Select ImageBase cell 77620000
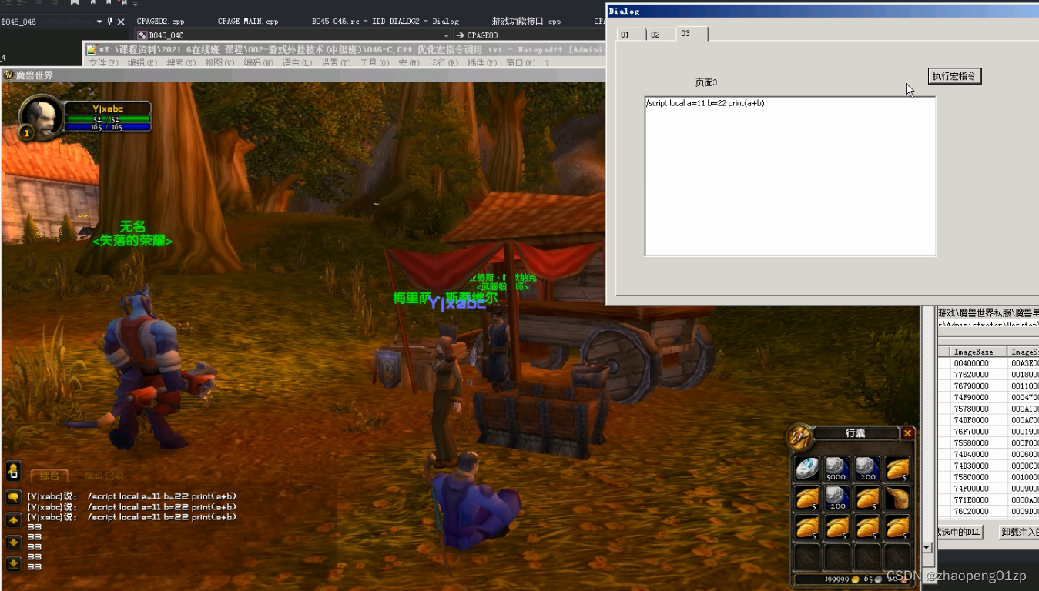The height and width of the screenshot is (591, 1039). pos(977,375)
